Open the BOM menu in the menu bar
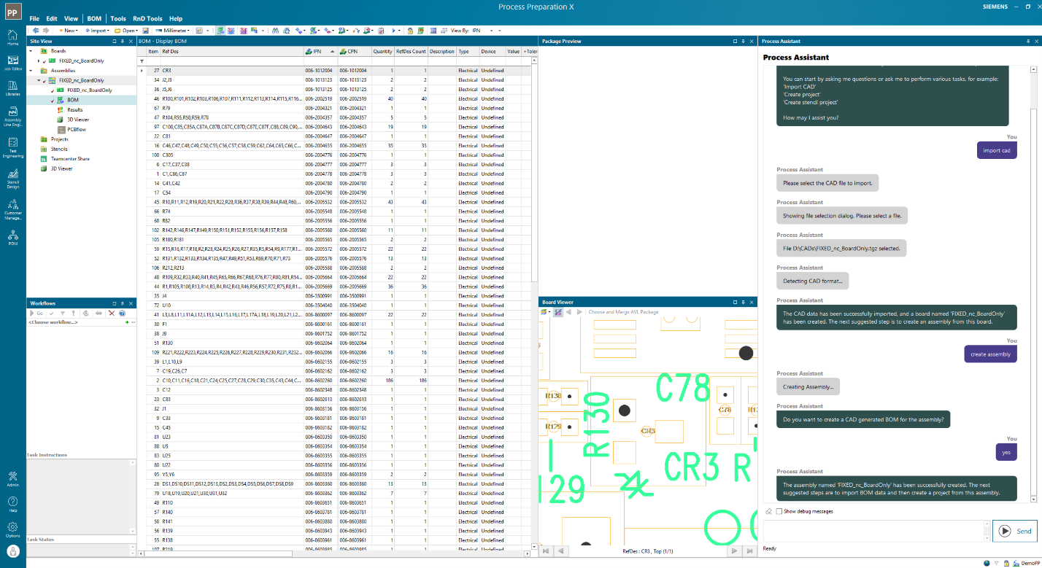1042x568 pixels. [94, 18]
